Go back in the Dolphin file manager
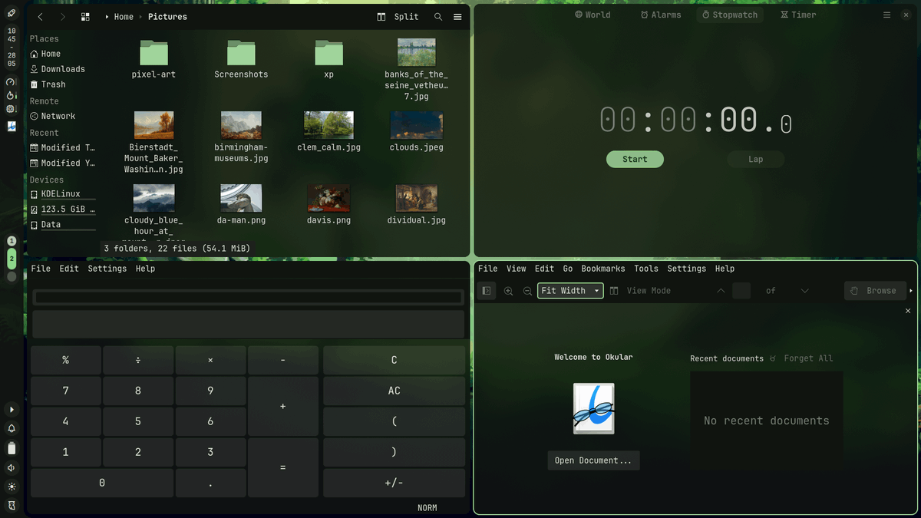This screenshot has width=921, height=518. (40, 17)
